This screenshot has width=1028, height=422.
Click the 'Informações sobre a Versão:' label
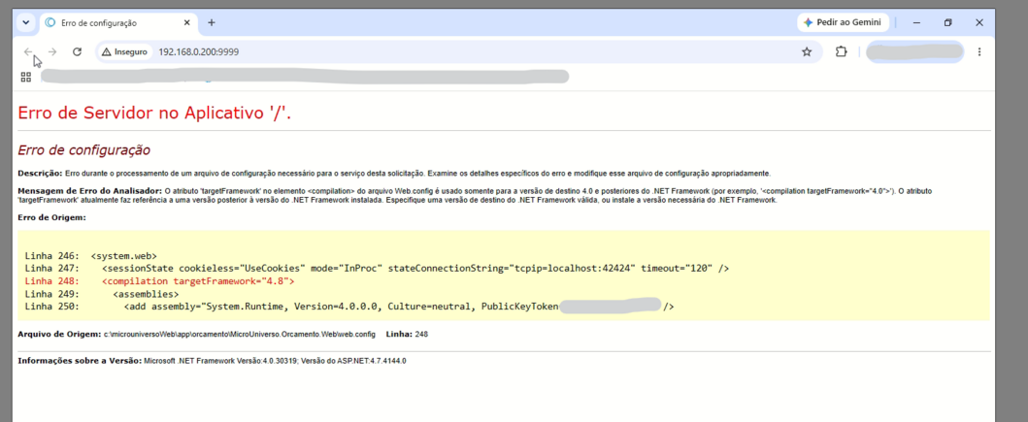point(80,361)
